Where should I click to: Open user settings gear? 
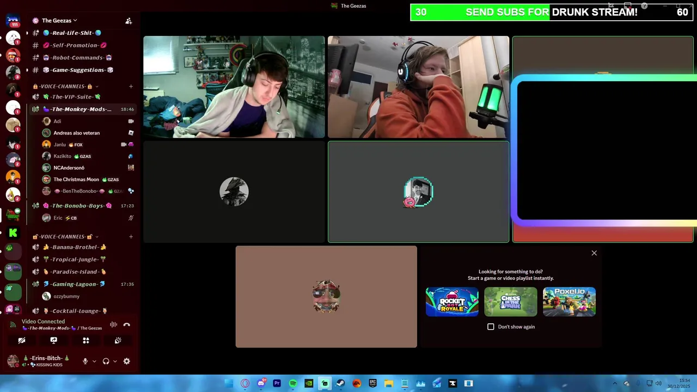coord(126,361)
